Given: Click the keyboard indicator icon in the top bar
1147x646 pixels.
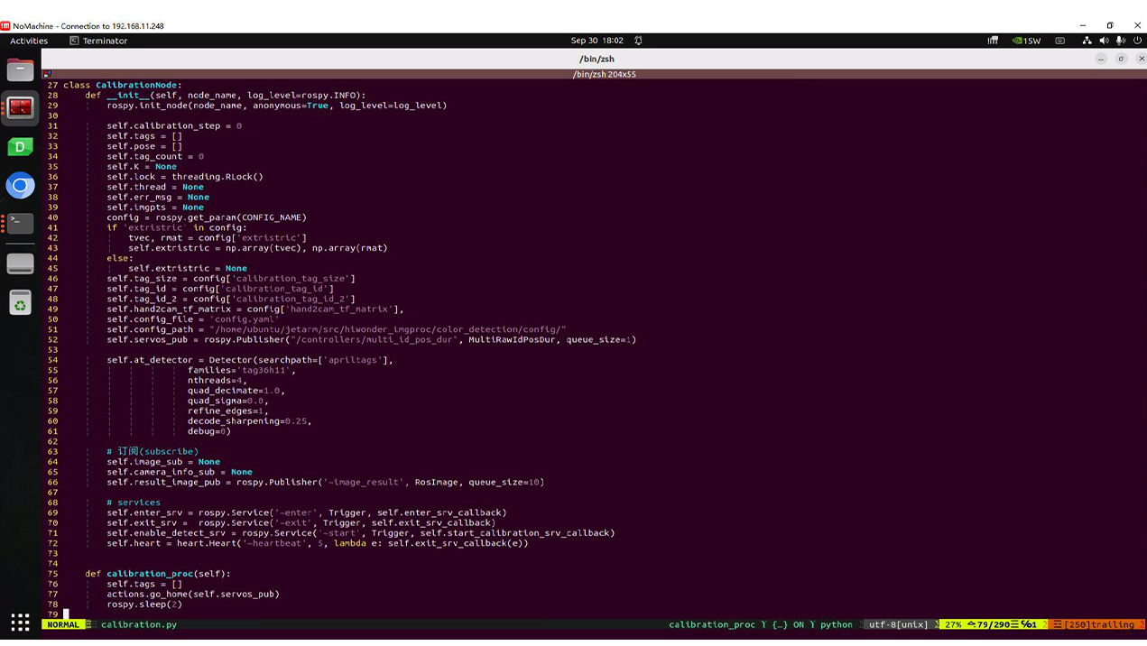Looking at the screenshot, I should pos(1060,41).
